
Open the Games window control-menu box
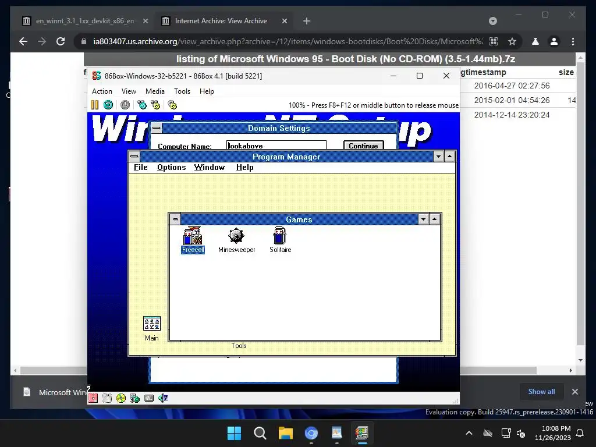(175, 219)
